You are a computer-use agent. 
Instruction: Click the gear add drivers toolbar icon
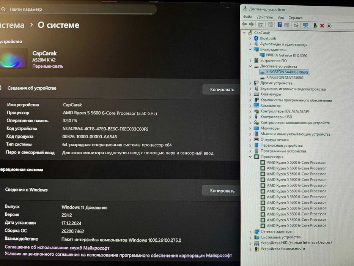click(x=296, y=25)
